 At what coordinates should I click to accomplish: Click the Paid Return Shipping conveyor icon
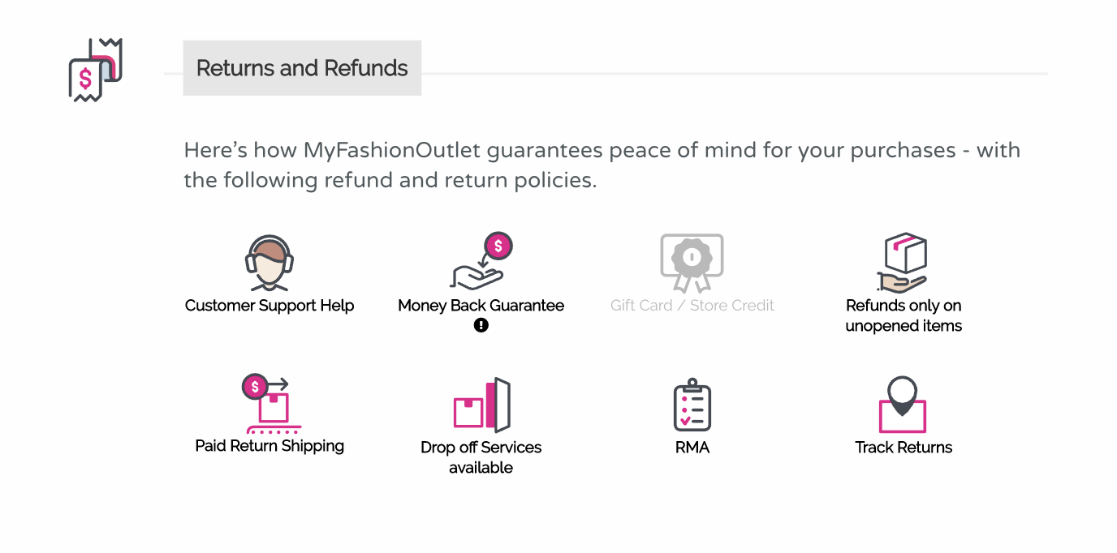pyautogui.click(x=270, y=403)
